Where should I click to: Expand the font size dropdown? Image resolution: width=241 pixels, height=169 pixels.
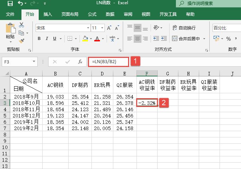[102, 28]
